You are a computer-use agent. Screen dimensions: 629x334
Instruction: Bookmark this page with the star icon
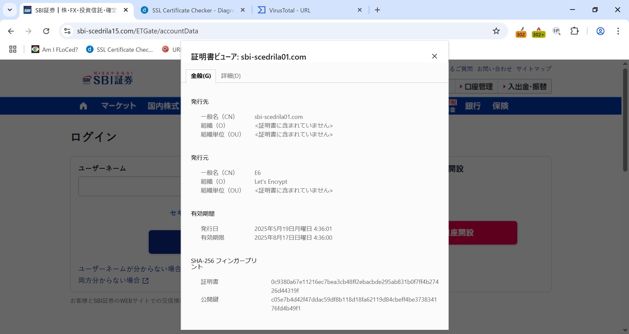point(496,31)
